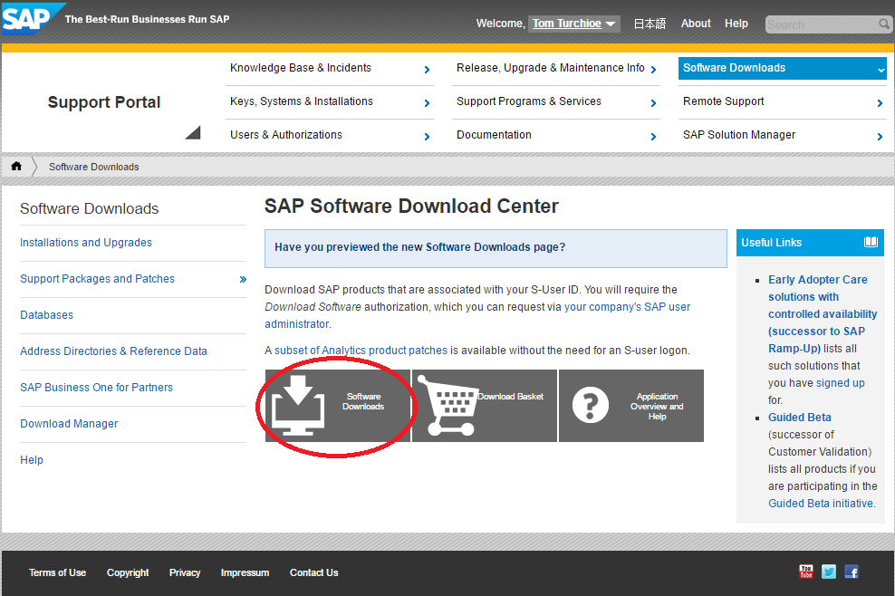The height and width of the screenshot is (596, 895).
Task: Open the Application Overview and Help tile
Action: 631,406
